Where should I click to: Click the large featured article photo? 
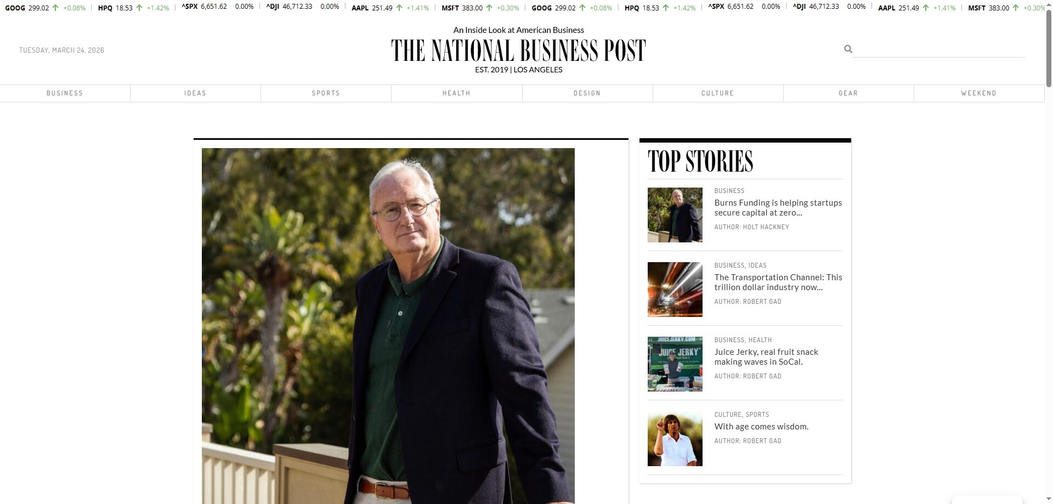point(388,326)
